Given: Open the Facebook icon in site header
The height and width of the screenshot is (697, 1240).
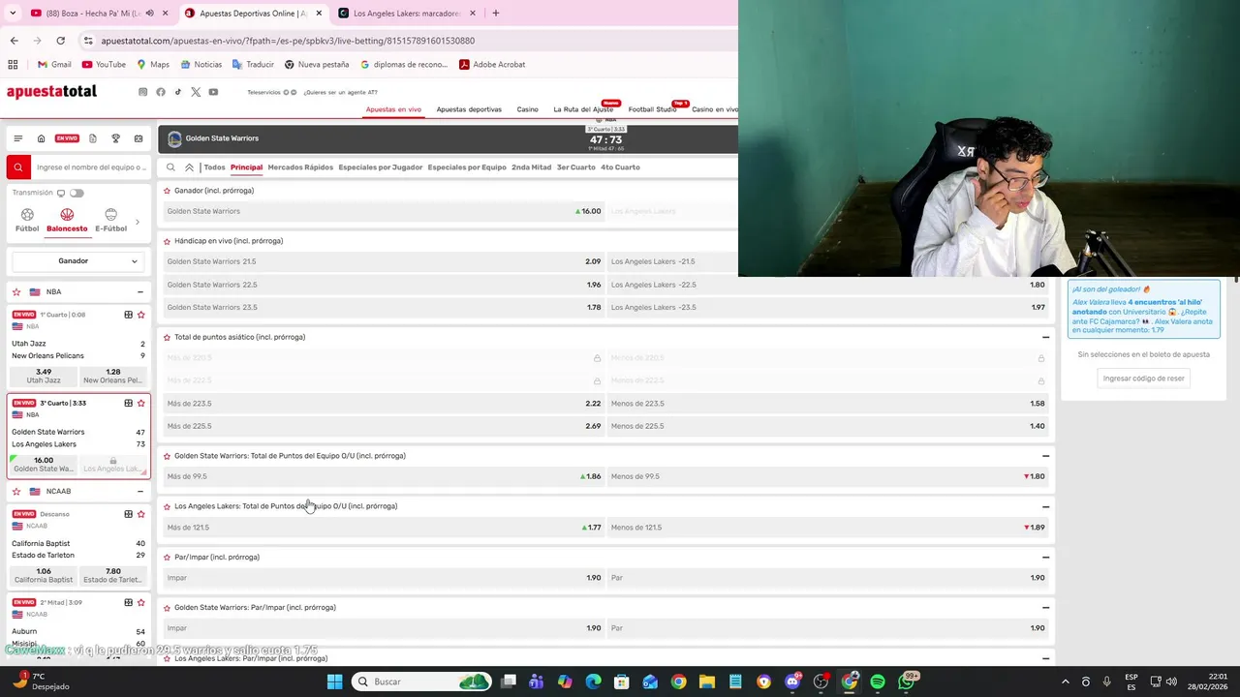Looking at the screenshot, I should [161, 92].
